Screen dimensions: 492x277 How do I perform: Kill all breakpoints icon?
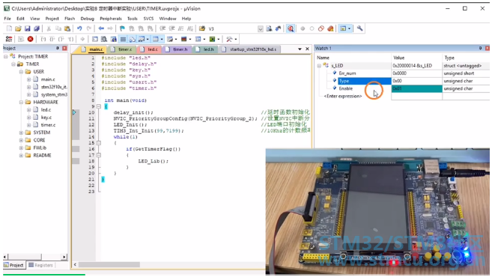330,28
